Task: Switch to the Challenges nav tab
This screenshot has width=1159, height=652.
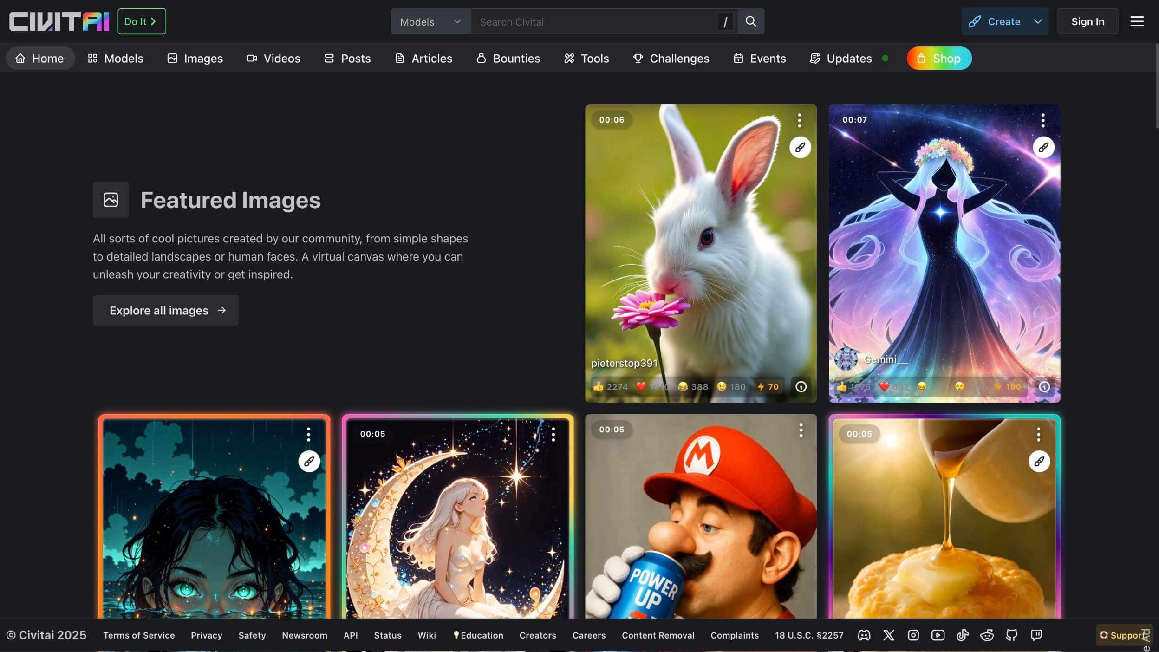Action: (x=671, y=58)
